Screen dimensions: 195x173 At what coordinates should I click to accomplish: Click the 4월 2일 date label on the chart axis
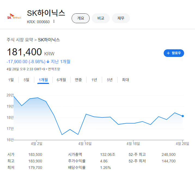[36, 144]
